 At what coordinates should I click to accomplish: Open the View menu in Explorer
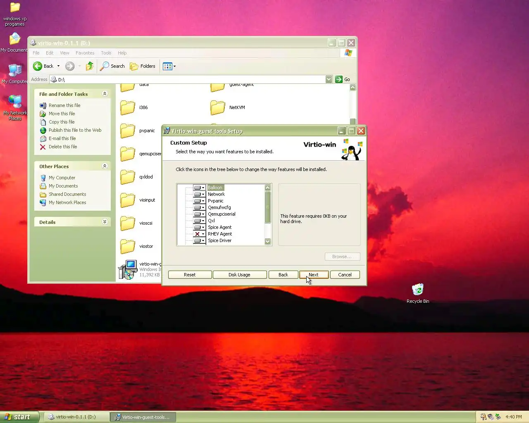pyautogui.click(x=64, y=53)
